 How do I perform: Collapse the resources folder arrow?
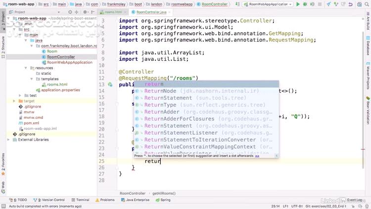[26, 68]
